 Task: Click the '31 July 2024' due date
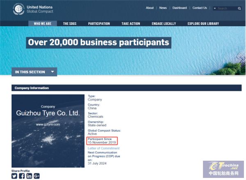(x=97, y=163)
